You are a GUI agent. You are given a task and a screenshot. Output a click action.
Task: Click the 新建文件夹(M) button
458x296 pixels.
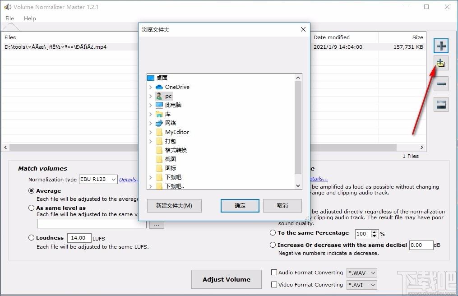click(174, 206)
